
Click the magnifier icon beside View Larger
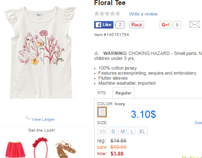28,118
